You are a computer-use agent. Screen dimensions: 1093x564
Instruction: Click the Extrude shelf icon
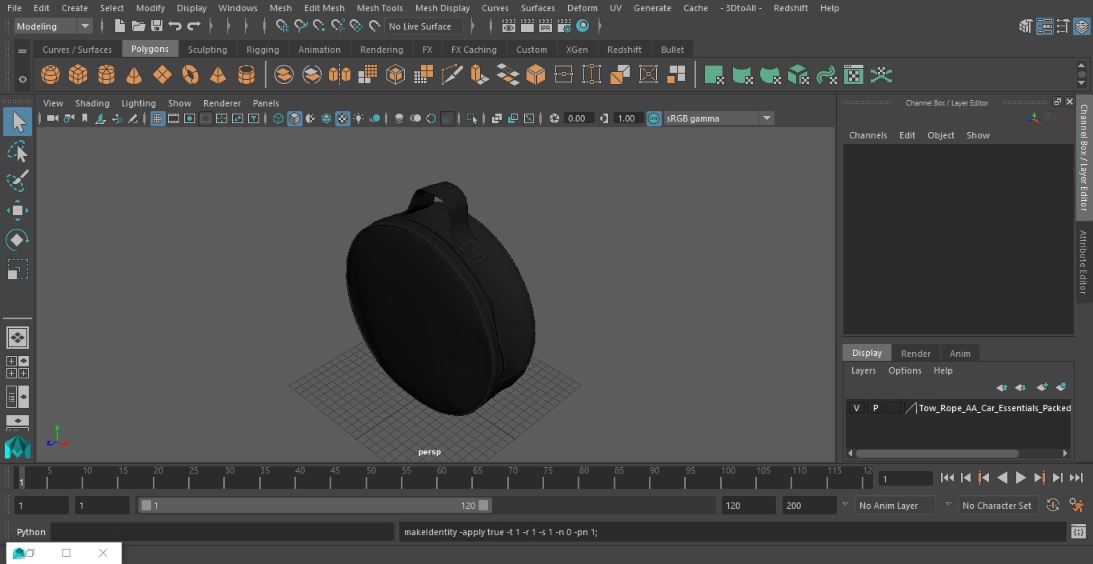pyautogui.click(x=479, y=75)
